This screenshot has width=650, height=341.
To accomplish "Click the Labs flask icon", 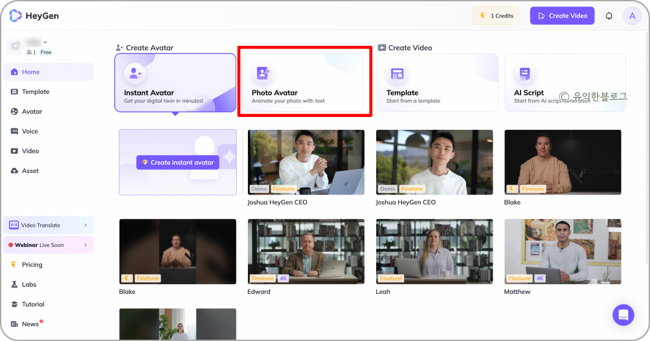I will click(x=14, y=284).
